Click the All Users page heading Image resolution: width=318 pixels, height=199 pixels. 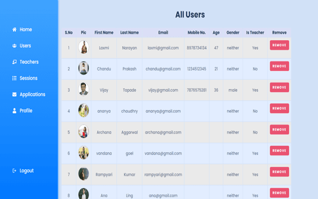click(x=190, y=15)
